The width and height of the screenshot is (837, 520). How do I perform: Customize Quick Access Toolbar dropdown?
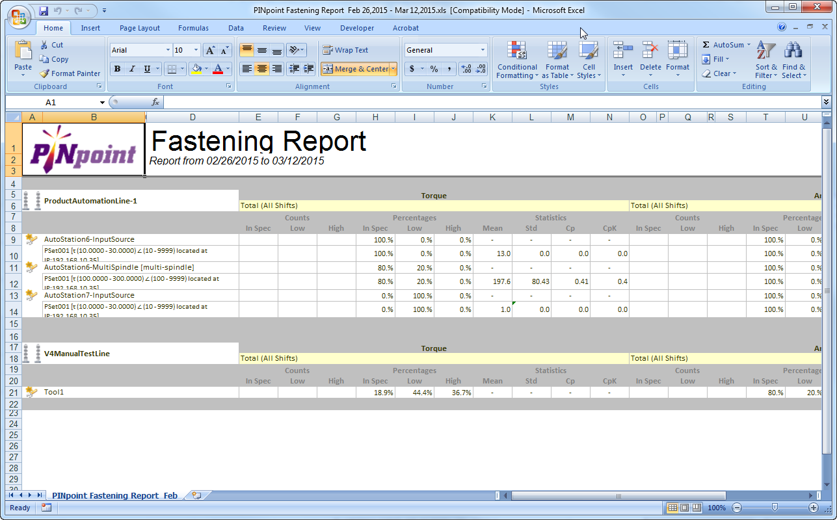(x=105, y=10)
